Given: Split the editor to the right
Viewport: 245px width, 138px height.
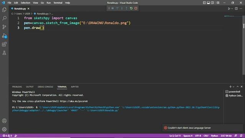Looking at the screenshot, I should [x=236, y=8].
